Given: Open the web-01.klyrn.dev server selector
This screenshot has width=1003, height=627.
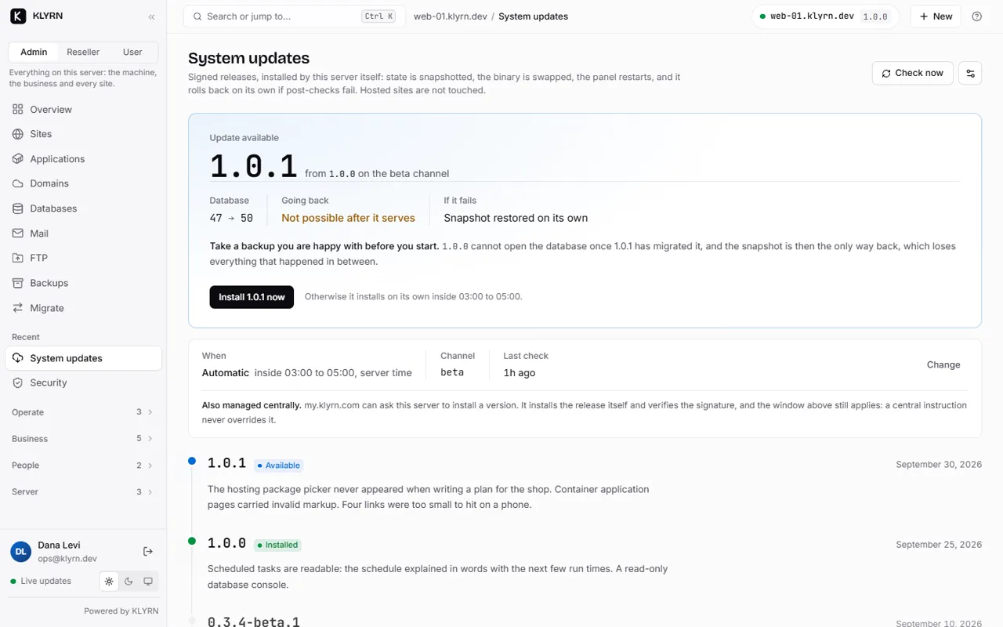Looking at the screenshot, I should tap(826, 16).
